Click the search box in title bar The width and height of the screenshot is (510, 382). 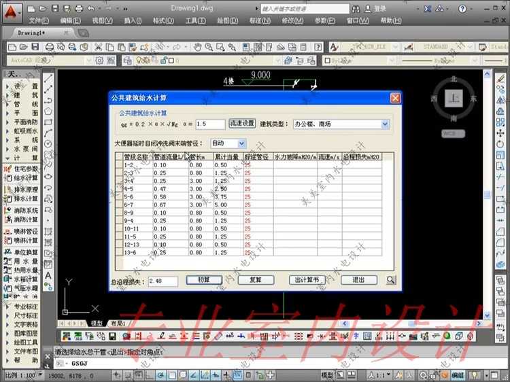click(x=305, y=9)
